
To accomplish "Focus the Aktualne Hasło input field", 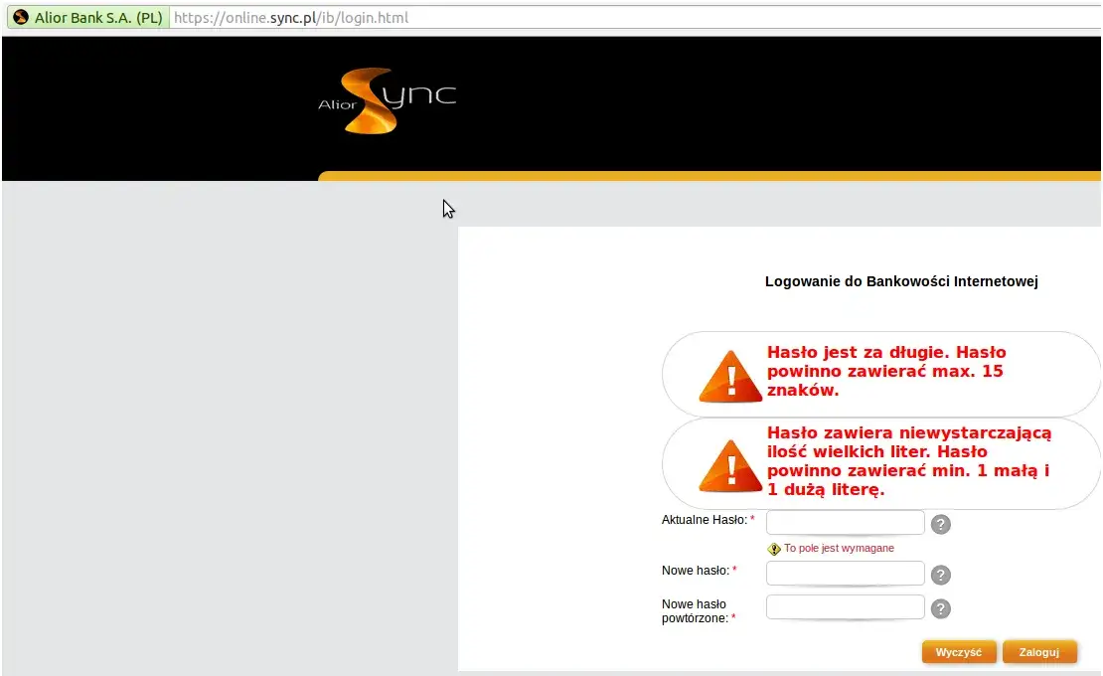I will click(845, 523).
